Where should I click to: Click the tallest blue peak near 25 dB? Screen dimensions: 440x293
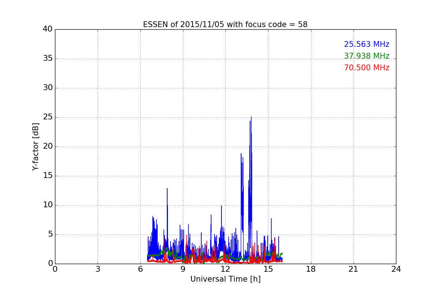[x=251, y=118]
